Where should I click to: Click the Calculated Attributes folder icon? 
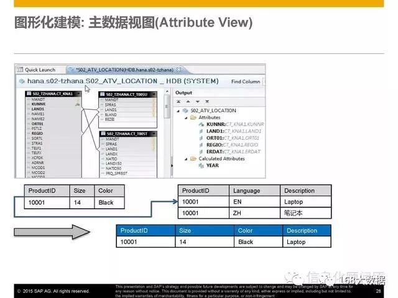pyautogui.click(x=193, y=159)
